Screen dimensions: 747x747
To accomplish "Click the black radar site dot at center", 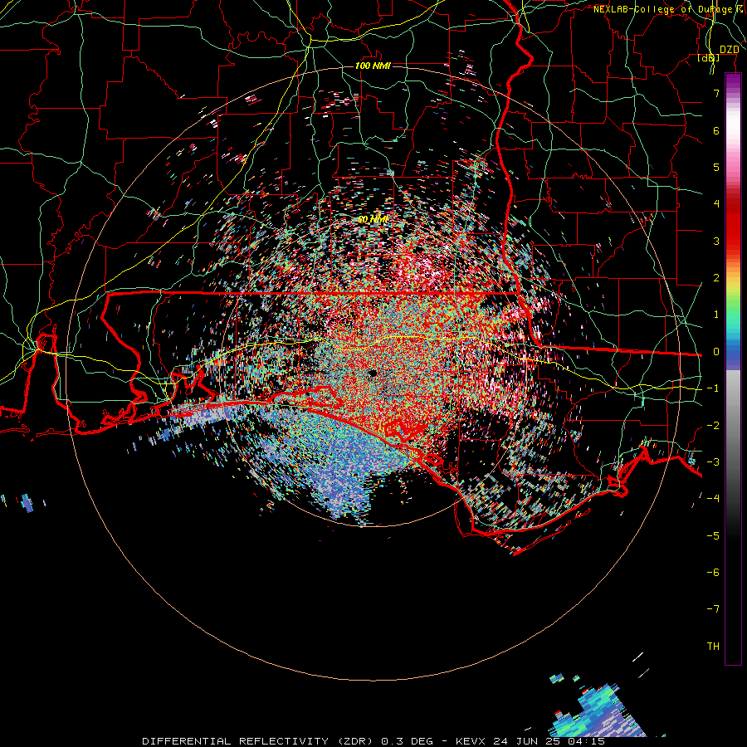I will (373, 373).
